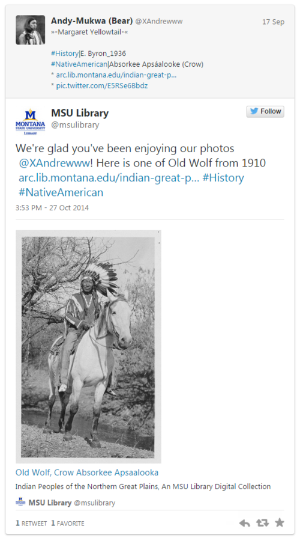Click the Old Wolf horseback photo
Viewport: 300px width, 541px height.
pyautogui.click(x=89, y=346)
